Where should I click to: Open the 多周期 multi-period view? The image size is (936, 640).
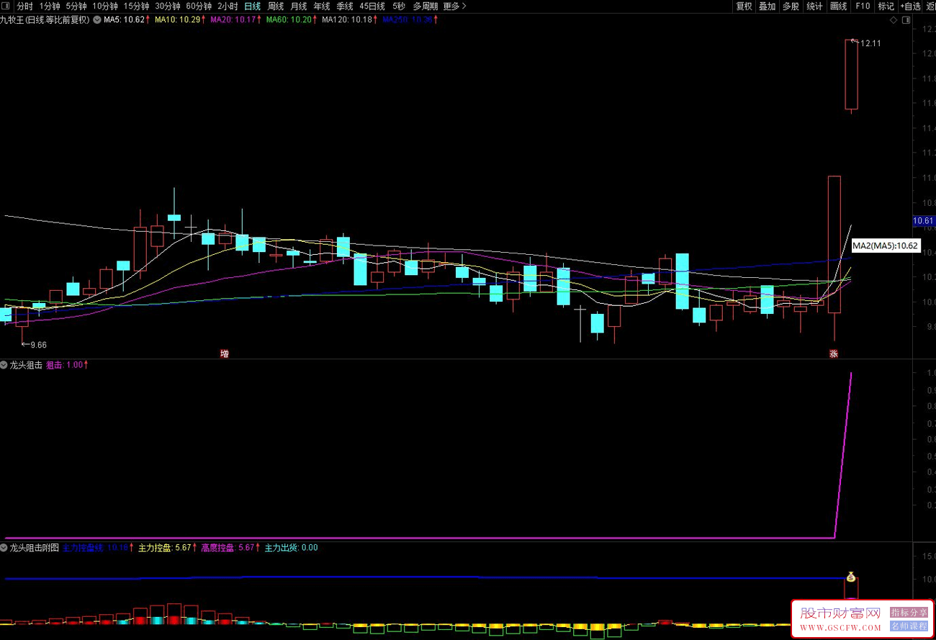click(425, 6)
